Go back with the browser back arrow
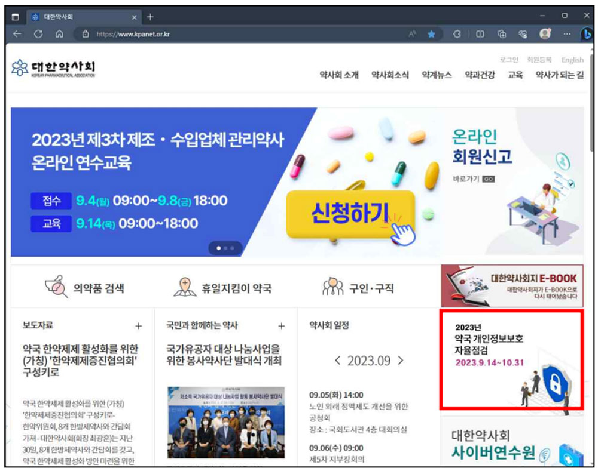The height and width of the screenshot is (471, 598). click(17, 34)
